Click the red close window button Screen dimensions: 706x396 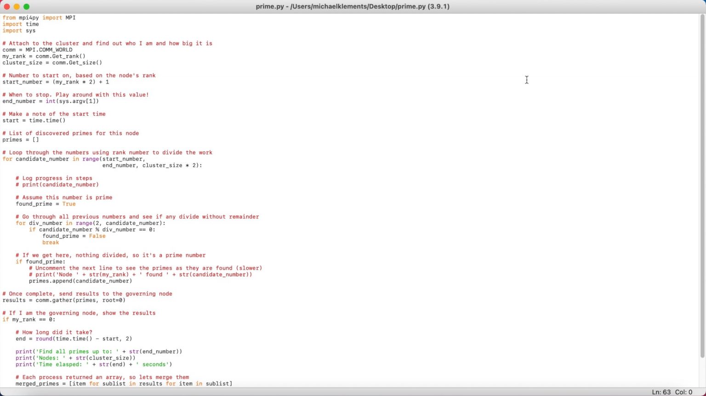coord(7,6)
